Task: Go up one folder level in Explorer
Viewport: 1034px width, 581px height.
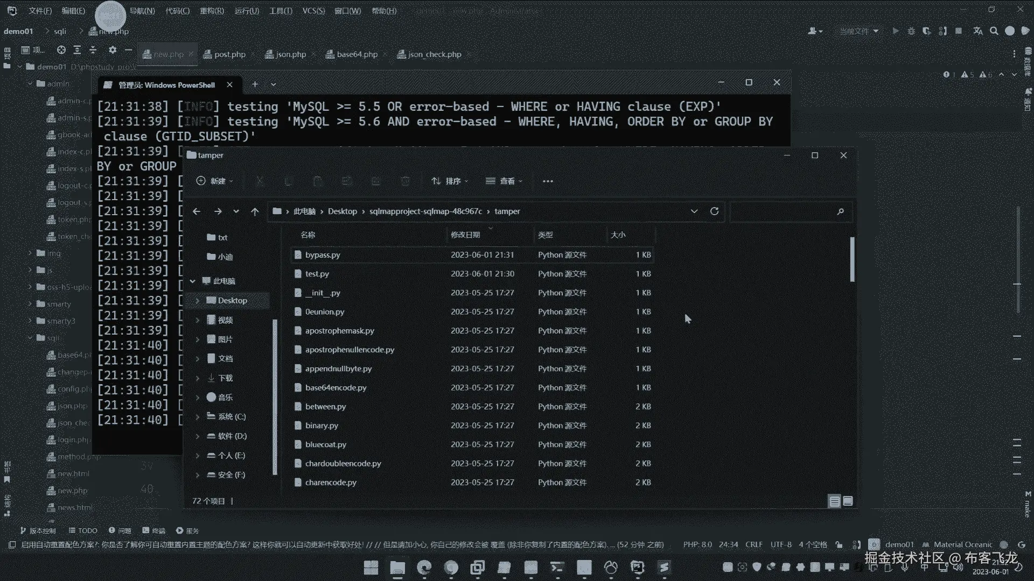Action: [255, 211]
